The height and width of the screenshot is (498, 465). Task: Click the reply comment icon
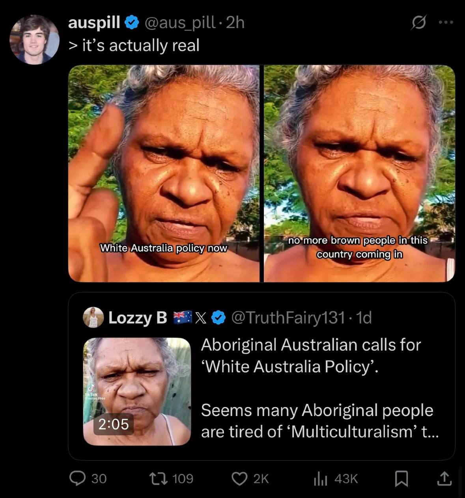point(77,478)
